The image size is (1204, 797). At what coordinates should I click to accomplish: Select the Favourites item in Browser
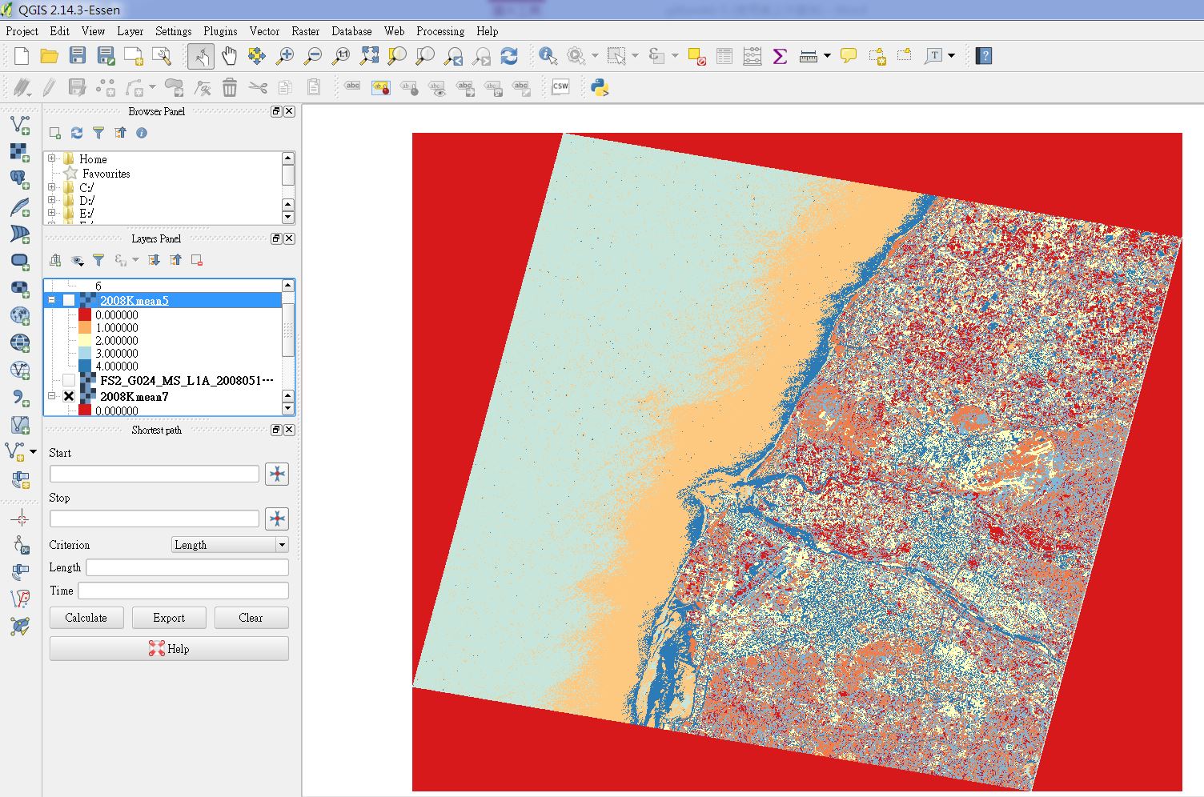106,174
